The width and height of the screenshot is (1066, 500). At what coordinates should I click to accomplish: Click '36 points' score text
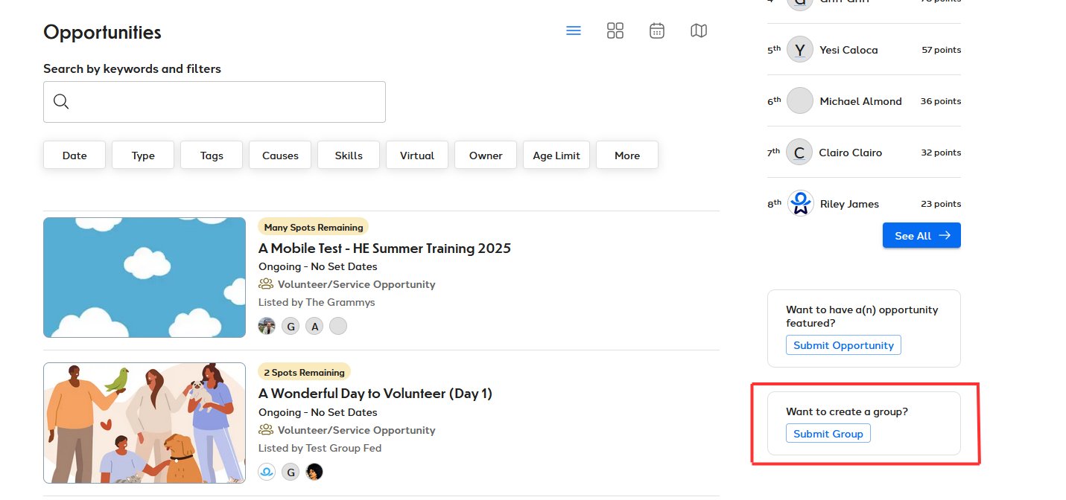pos(941,101)
